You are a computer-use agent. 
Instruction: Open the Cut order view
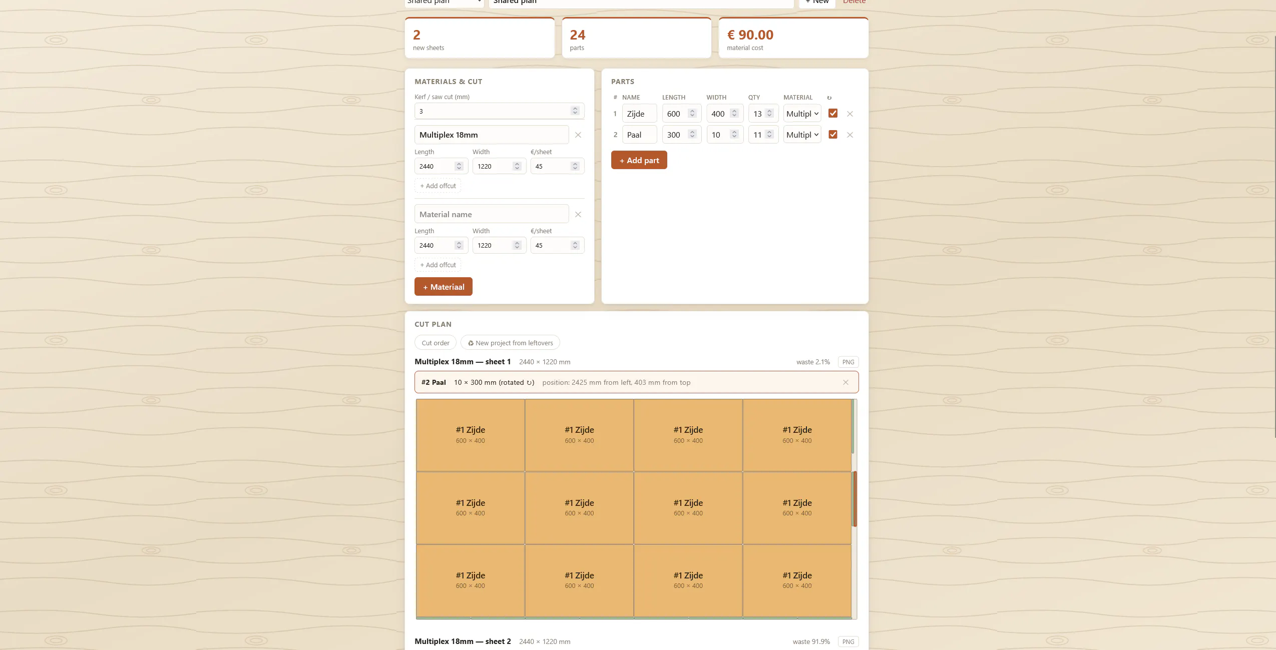(x=435, y=343)
